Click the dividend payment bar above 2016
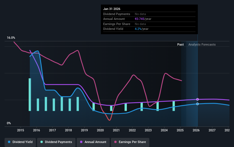Screen dimensions: 234x147 click(38, 105)
